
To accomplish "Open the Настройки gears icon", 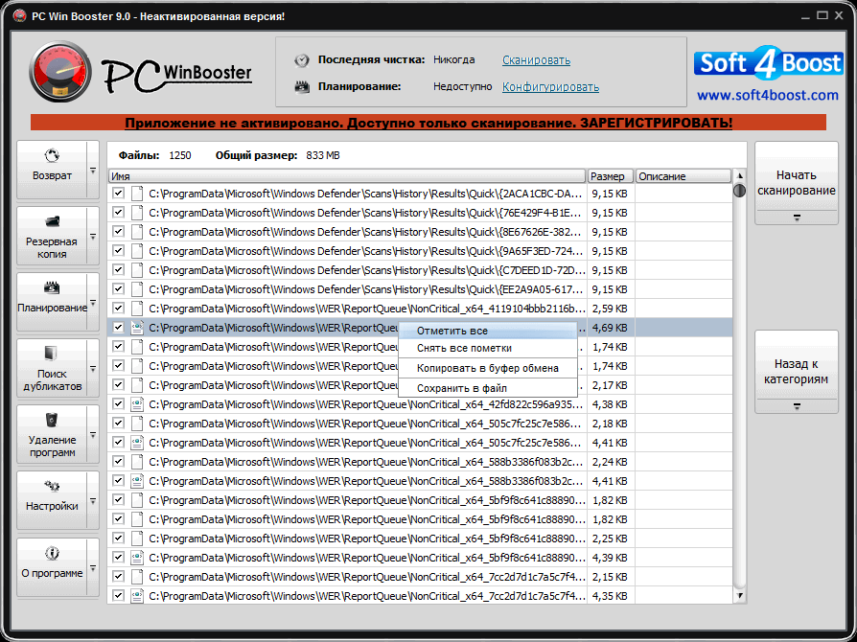I will 52,486.
